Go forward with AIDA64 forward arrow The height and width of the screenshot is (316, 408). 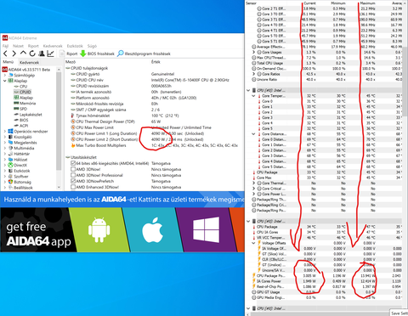[x=14, y=54]
